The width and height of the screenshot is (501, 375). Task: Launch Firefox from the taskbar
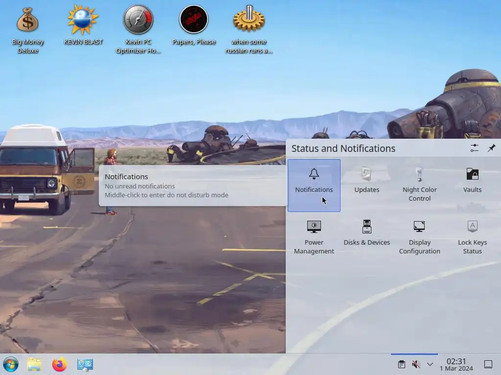tap(59, 364)
